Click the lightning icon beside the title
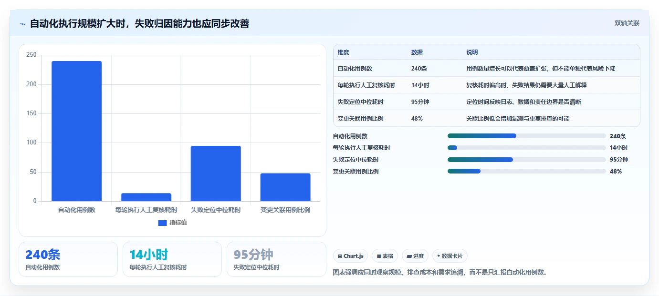The width and height of the screenshot is (659, 296). point(23,24)
